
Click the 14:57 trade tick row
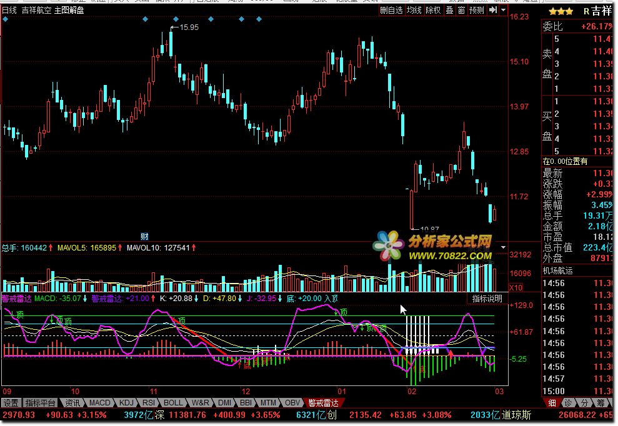coord(577,379)
